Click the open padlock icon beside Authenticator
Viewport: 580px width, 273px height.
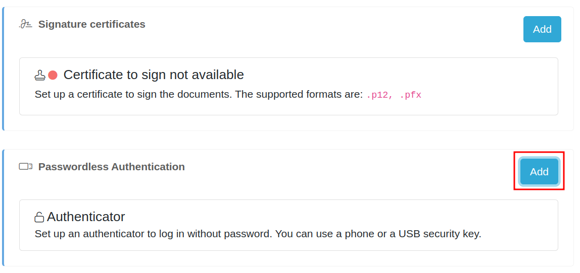[x=39, y=218]
